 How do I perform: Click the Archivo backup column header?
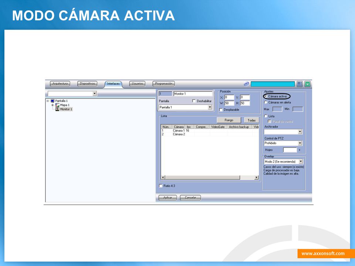pyautogui.click(x=239, y=127)
